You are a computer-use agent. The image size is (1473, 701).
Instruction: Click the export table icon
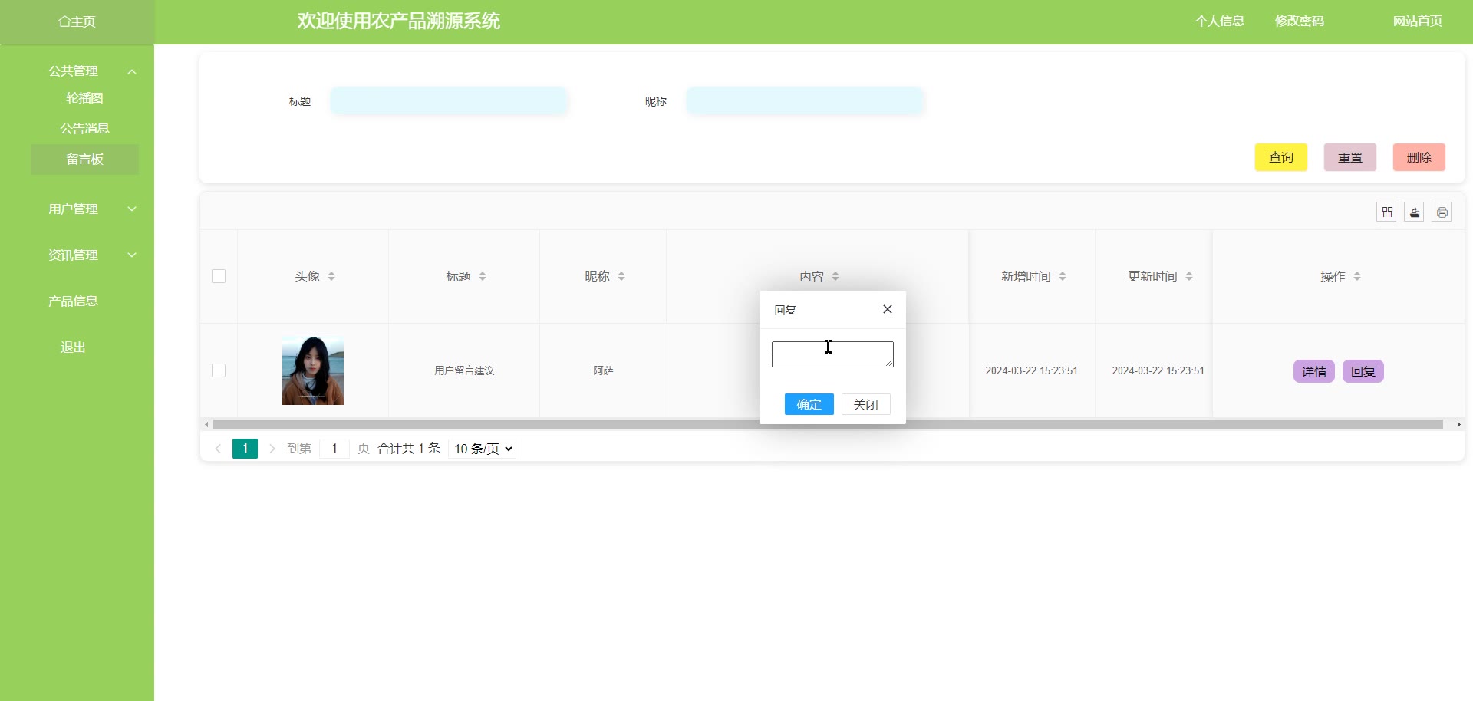pos(1414,212)
